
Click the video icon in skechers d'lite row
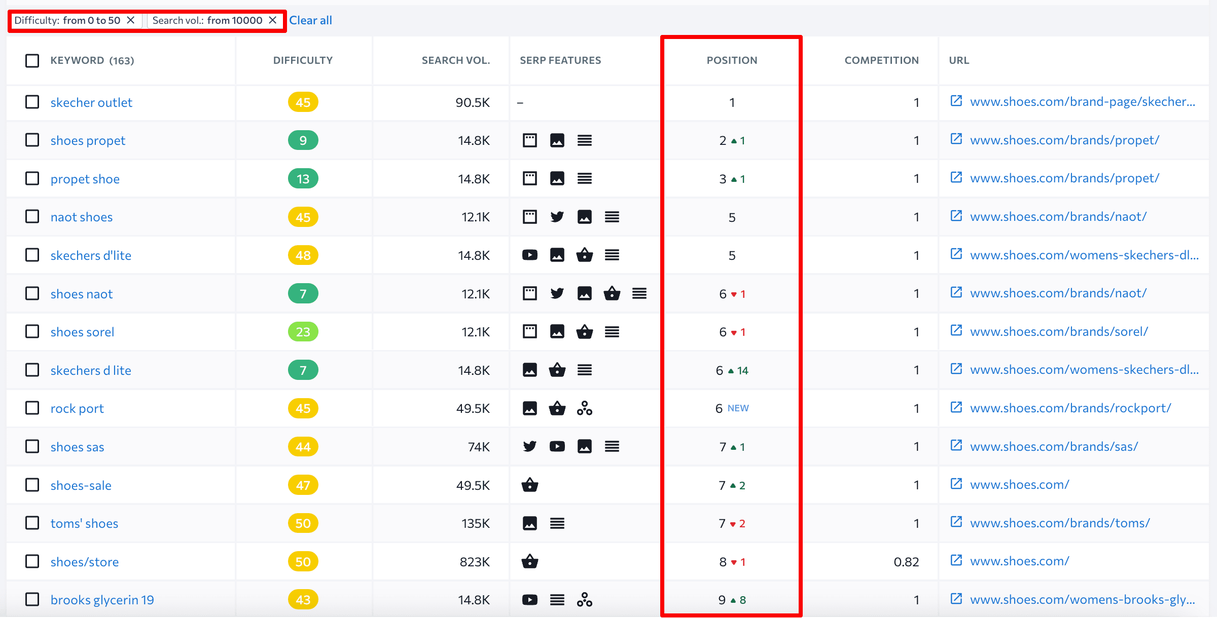pos(530,255)
